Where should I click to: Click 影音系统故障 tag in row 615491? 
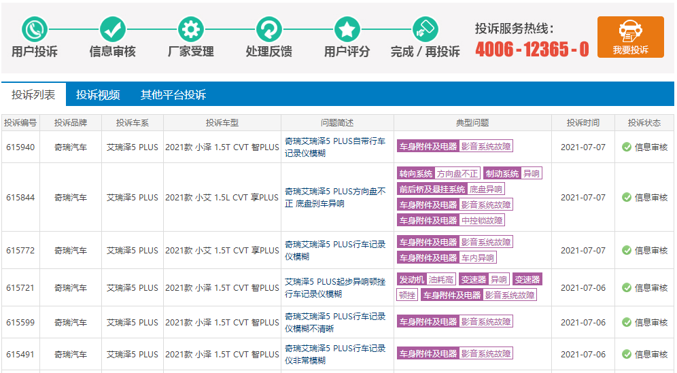coord(486,353)
